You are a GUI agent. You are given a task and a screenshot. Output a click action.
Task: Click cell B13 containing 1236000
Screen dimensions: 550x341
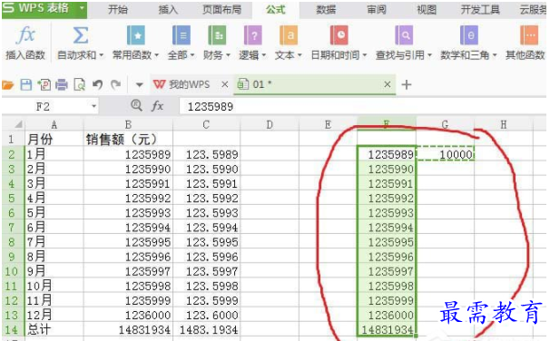pos(128,315)
